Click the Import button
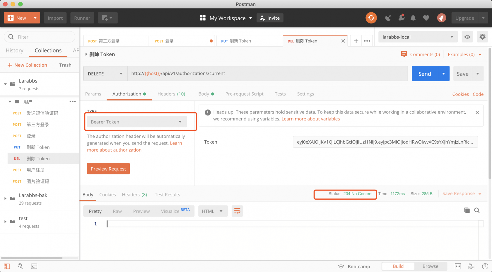492x272 pixels. (x=55, y=18)
